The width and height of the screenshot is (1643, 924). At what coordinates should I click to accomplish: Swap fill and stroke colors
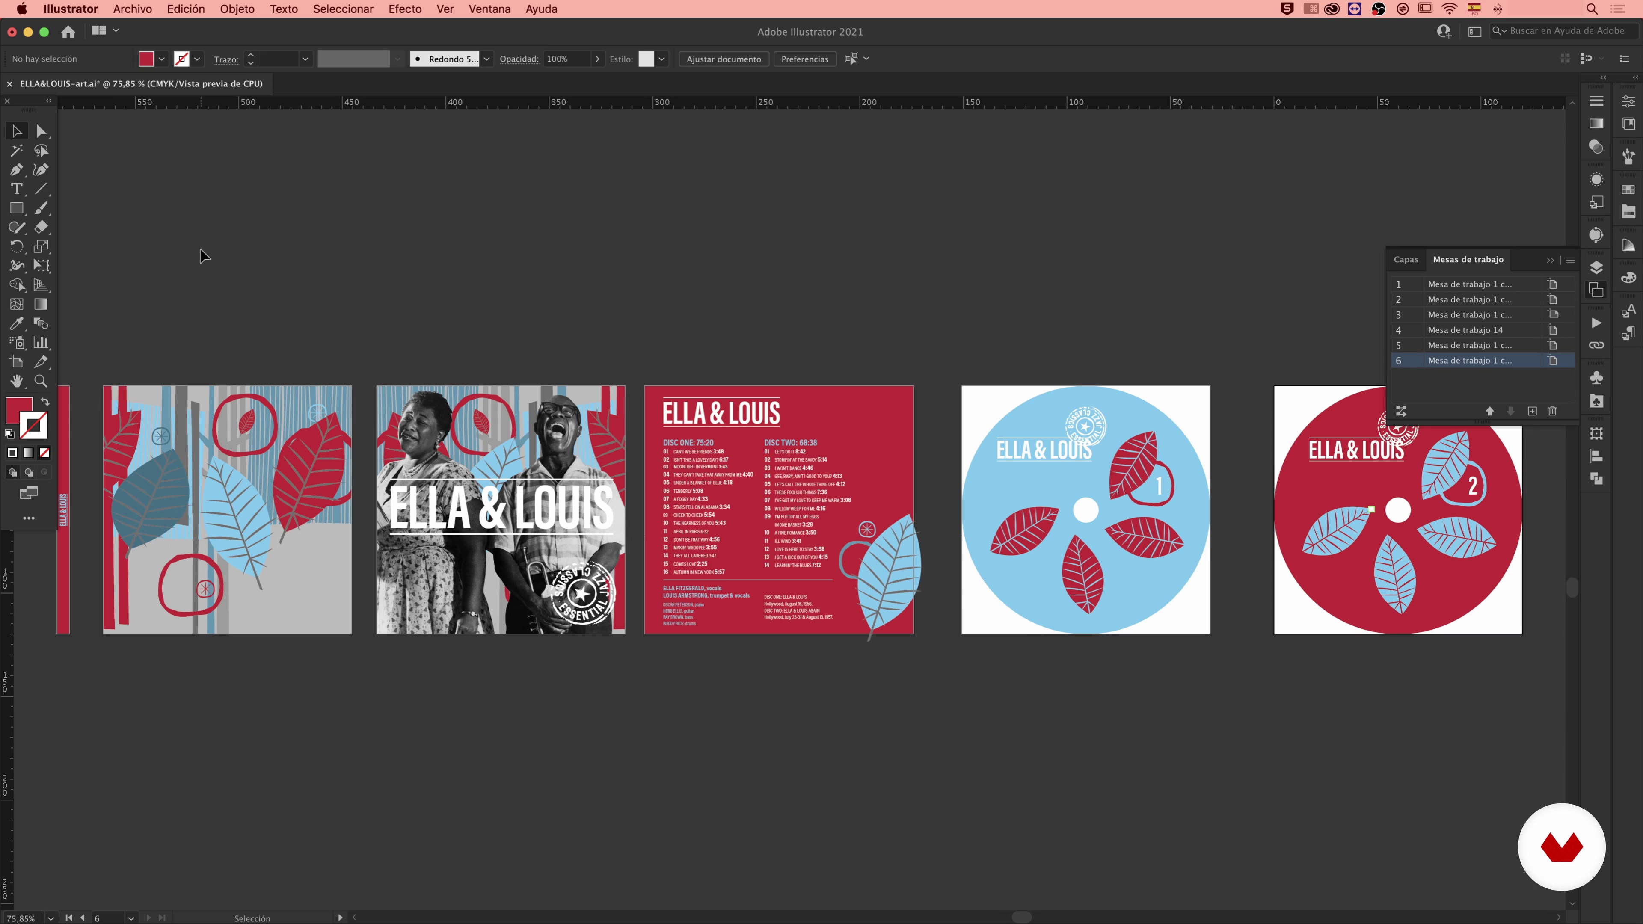pyautogui.click(x=44, y=402)
